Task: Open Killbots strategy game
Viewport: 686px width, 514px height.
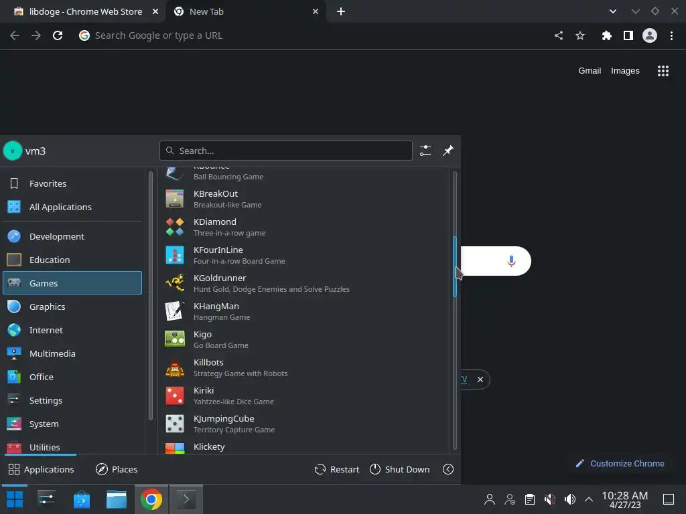Action: pyautogui.click(x=303, y=367)
